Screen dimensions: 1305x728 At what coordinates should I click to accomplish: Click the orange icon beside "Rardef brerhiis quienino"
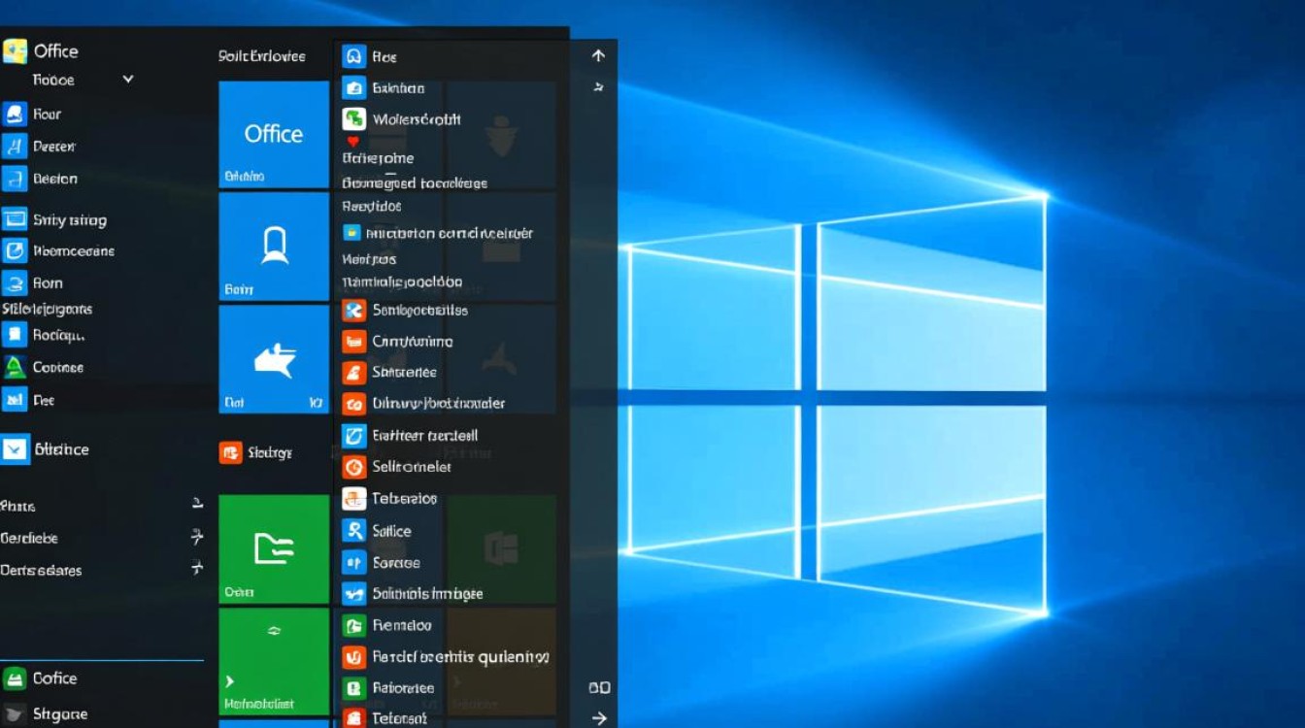(353, 657)
